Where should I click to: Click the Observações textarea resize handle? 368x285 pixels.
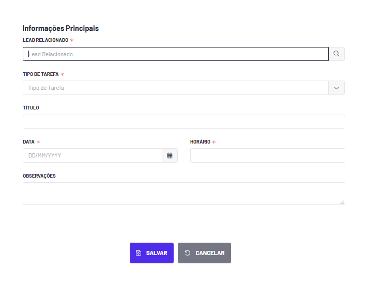point(343,202)
